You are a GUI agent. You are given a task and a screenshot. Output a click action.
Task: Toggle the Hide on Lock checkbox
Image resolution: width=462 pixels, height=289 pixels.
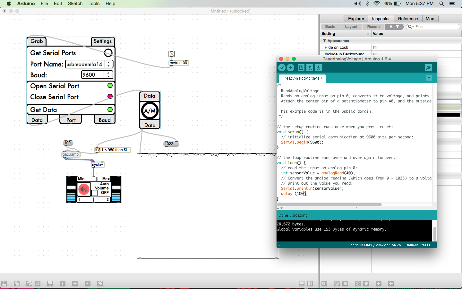click(375, 48)
